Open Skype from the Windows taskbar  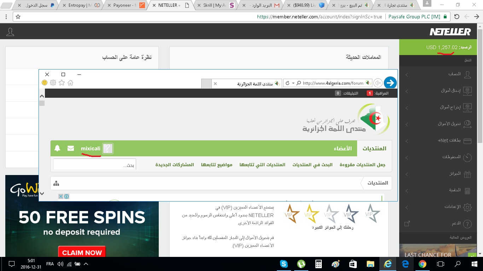click(x=284, y=264)
